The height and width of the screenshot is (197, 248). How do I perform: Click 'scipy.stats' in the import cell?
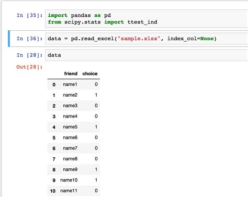pos(83,22)
